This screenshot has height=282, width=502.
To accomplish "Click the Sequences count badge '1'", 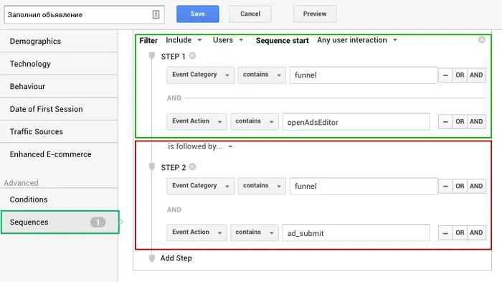I will pos(98,222).
